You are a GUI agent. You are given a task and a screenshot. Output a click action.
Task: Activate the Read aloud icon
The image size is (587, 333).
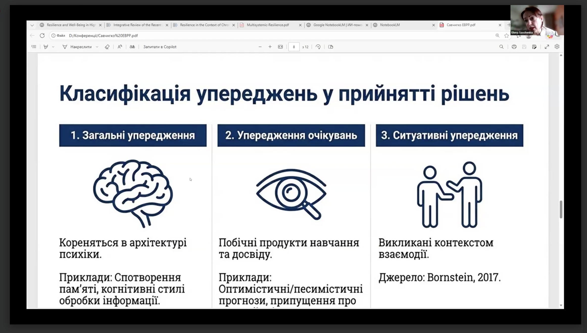pyautogui.click(x=120, y=47)
